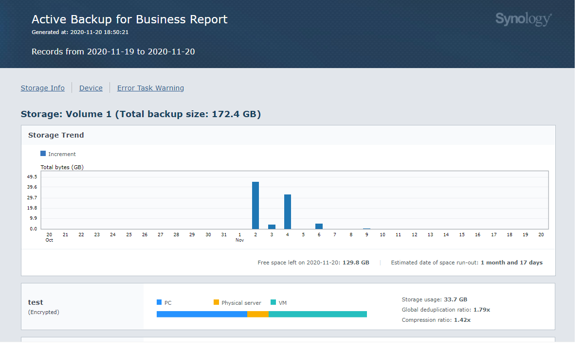Click the orange Physical server legend square
Image resolution: width=584 pixels, height=350 pixels.
pyautogui.click(x=216, y=302)
